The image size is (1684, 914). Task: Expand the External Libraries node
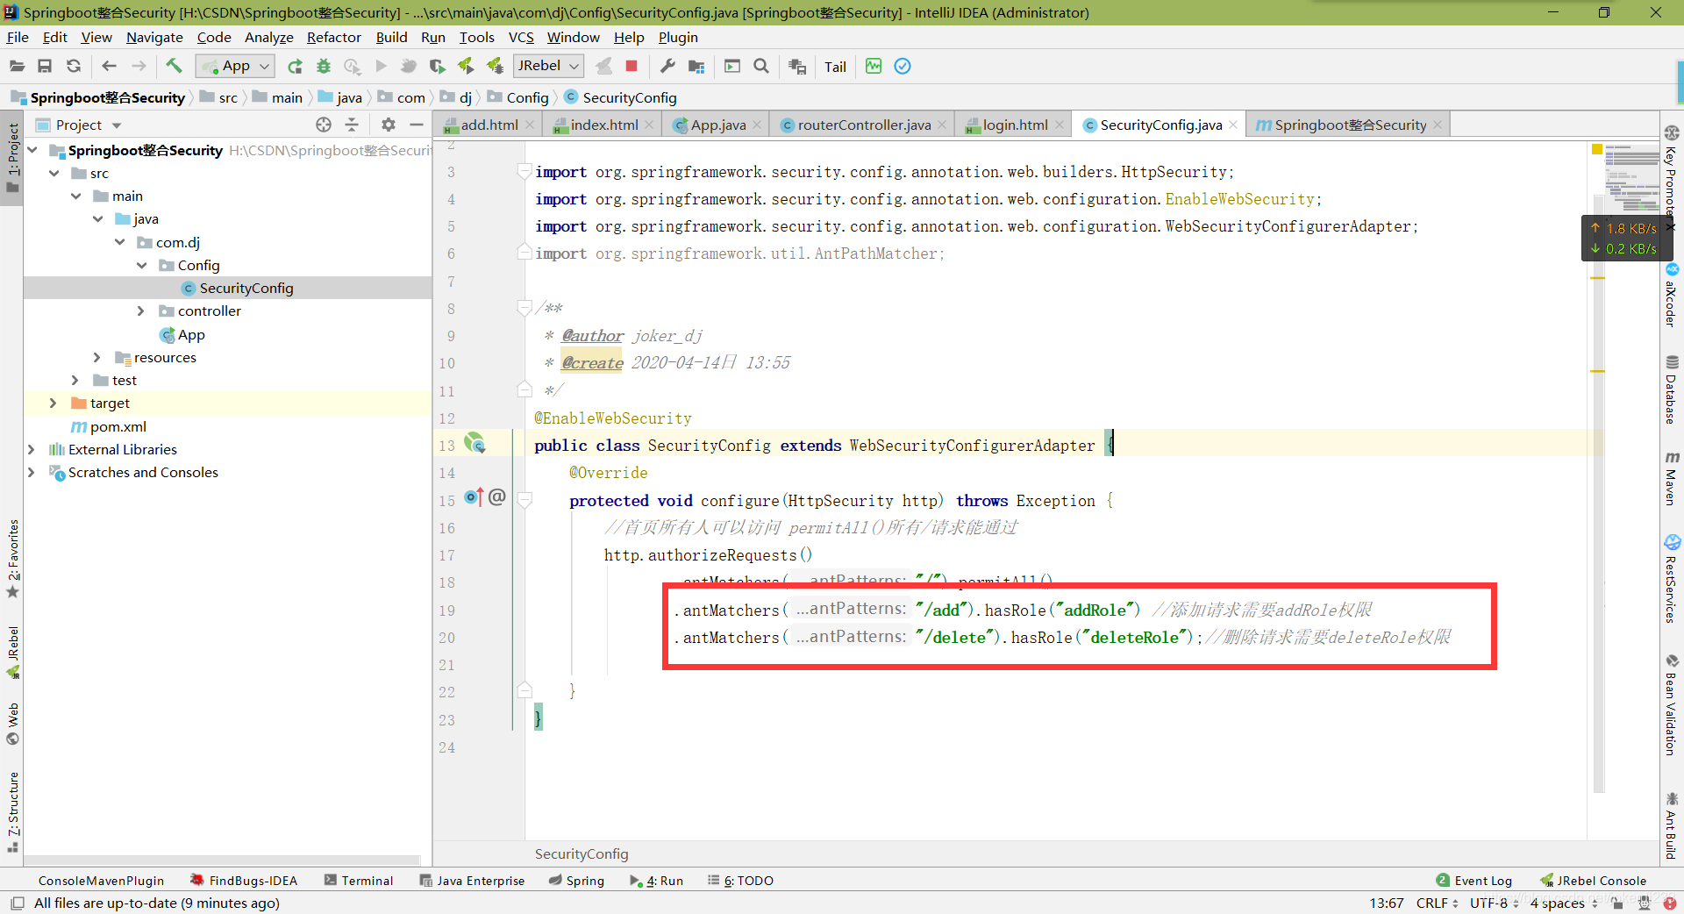[32, 449]
